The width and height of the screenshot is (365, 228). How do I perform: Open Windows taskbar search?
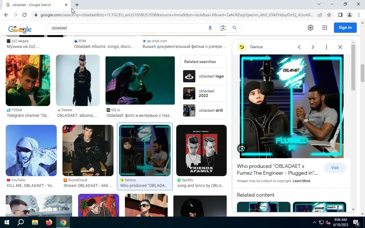21,222
